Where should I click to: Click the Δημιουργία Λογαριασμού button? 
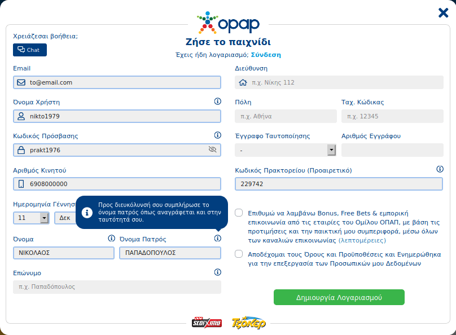click(x=339, y=297)
